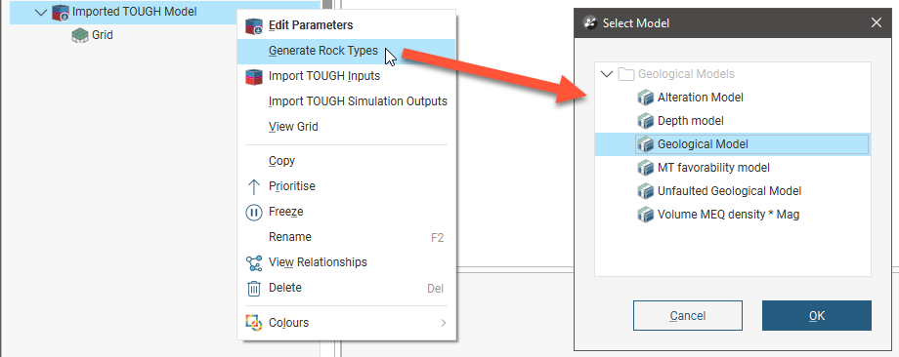
Task: Click the Import TOUGH Inputs icon
Action: tap(254, 76)
